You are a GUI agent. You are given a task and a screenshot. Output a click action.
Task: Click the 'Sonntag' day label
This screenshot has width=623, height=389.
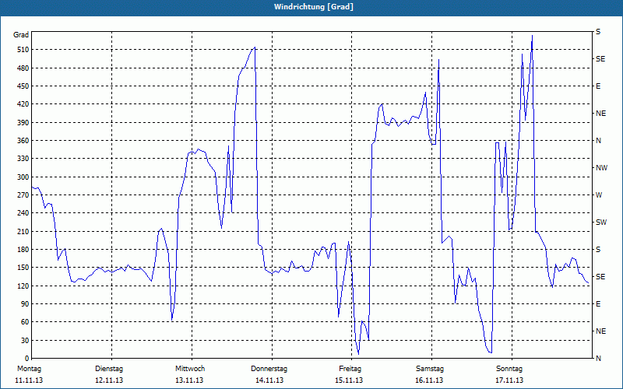click(509, 369)
